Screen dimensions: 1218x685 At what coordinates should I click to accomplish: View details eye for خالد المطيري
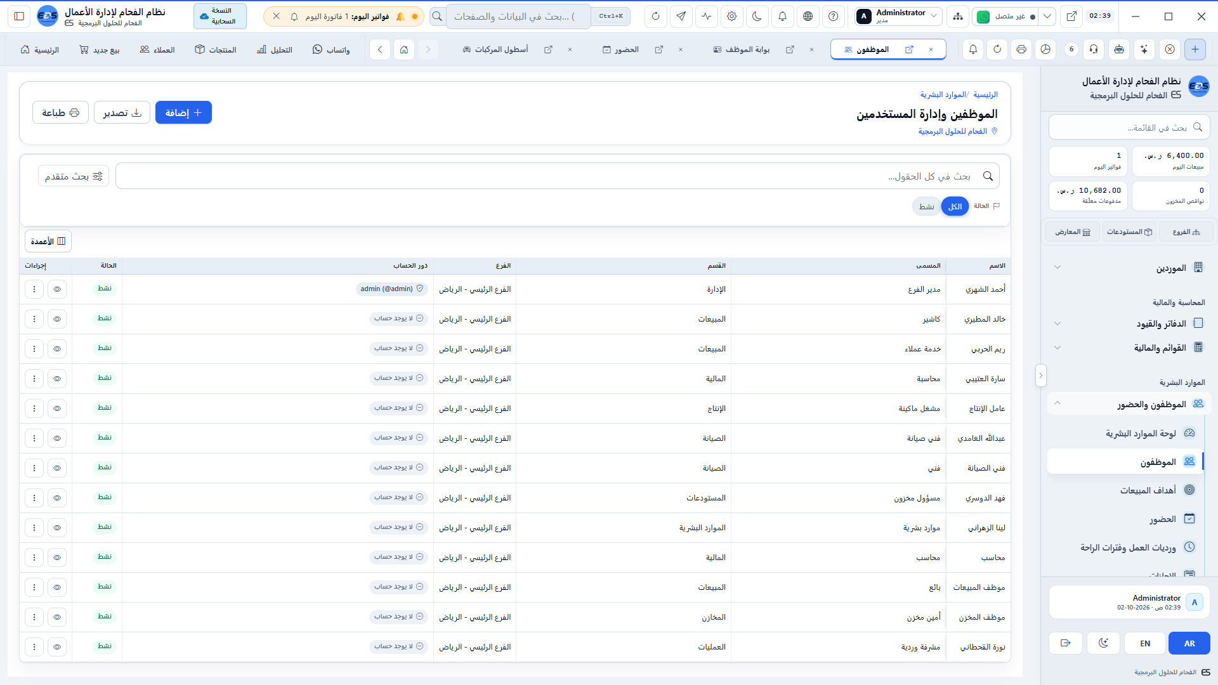[57, 319]
